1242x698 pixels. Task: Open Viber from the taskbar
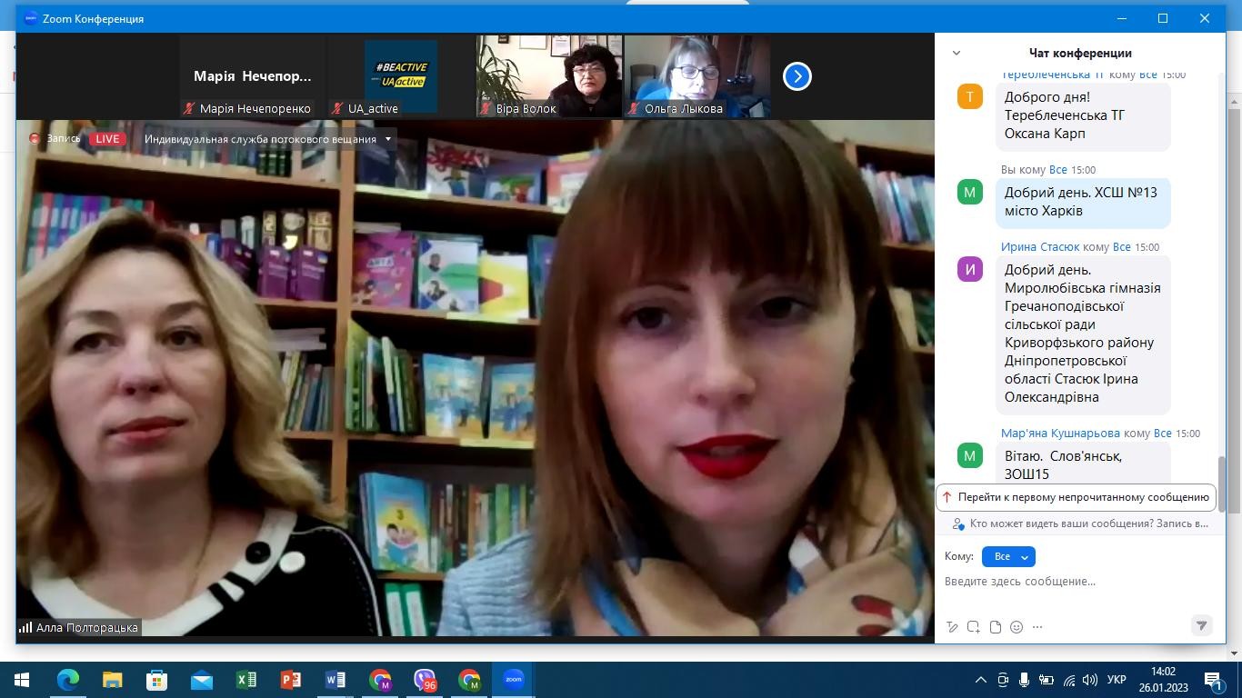click(x=425, y=679)
